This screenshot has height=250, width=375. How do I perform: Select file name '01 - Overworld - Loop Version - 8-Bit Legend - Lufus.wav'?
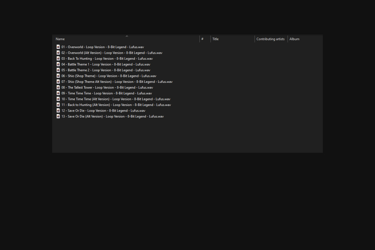[102, 47]
